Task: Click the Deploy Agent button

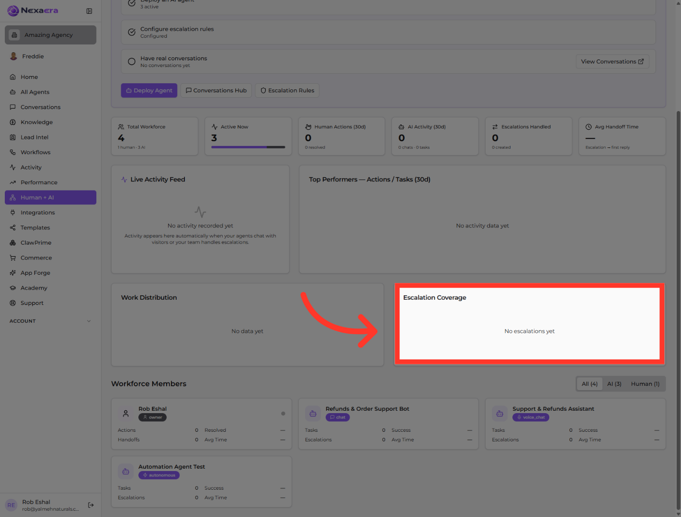Action: pyautogui.click(x=149, y=90)
